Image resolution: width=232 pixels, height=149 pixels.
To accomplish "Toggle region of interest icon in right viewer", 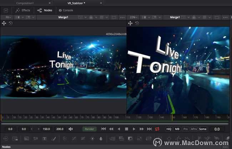I will pos(217,17).
